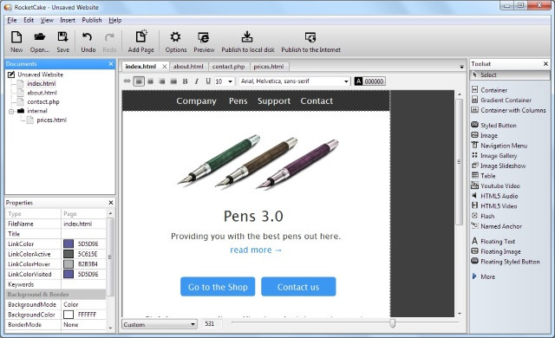Click the Pens navigation menu item
This screenshot has width=555, height=338.
coord(238,101)
